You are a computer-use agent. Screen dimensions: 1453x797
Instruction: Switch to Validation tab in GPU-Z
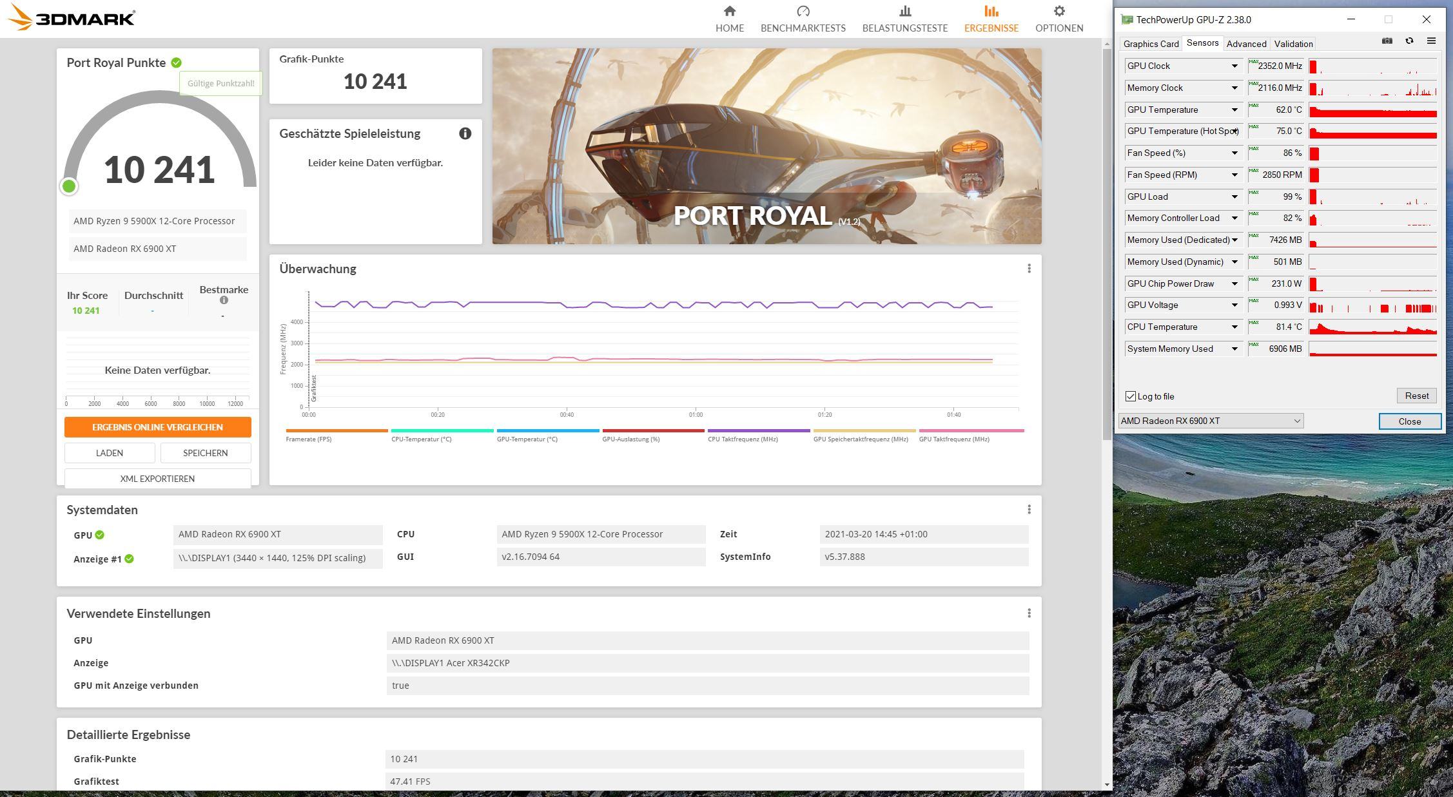(1293, 44)
